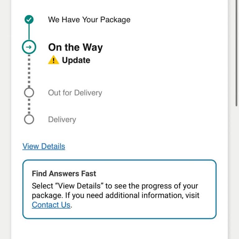
Task: Follow the Contact Us link
Action: tap(51, 205)
